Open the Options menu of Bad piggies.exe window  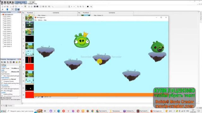tap(40, 20)
